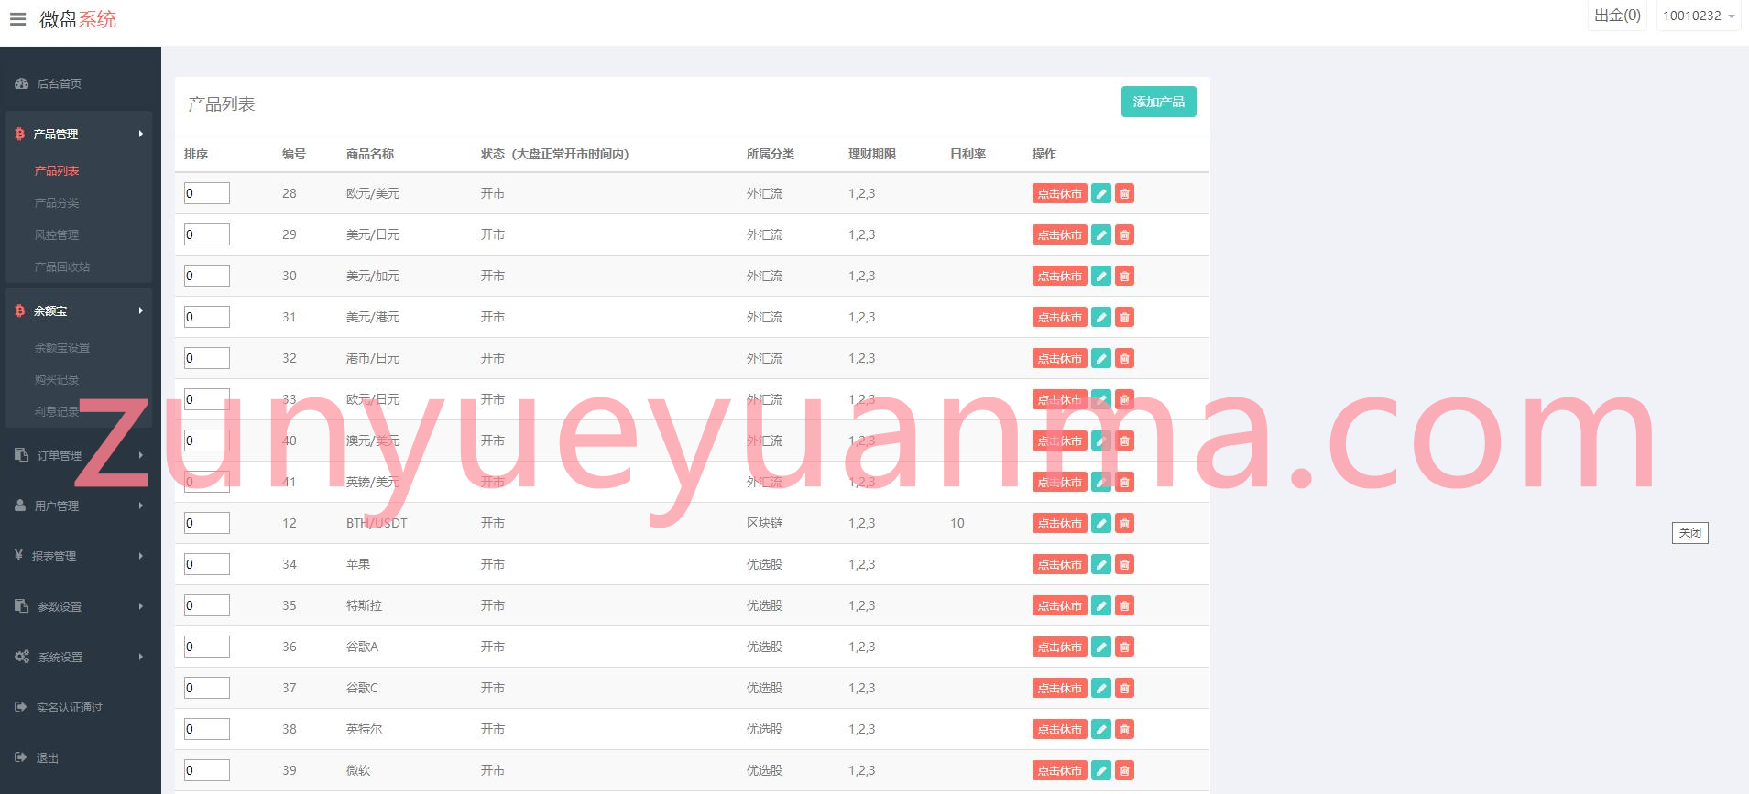Edit product 特斯拉 with pencil icon
Image resolution: width=1749 pixels, height=794 pixels.
1101,605
